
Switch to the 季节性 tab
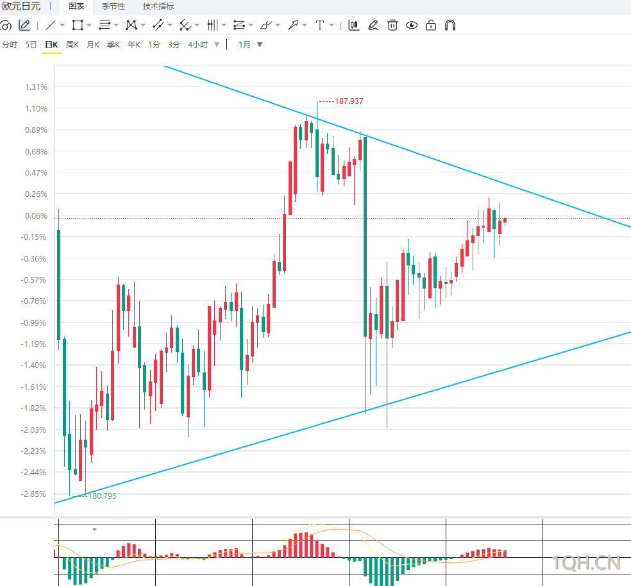coord(114,6)
